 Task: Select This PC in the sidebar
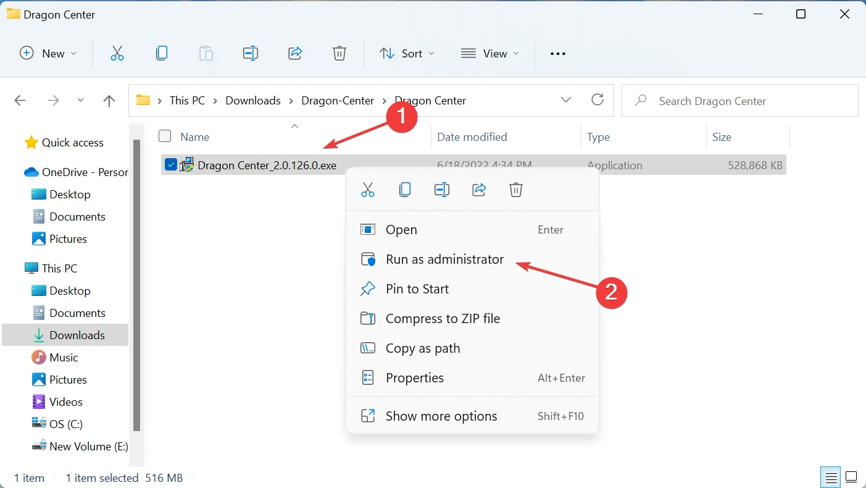point(51,269)
